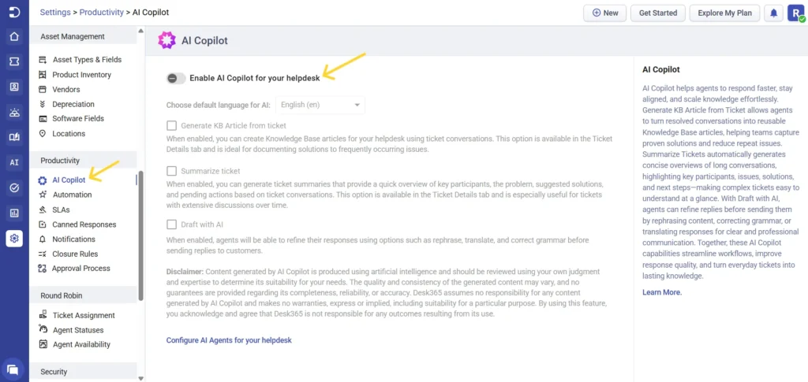Select Automation in the Productivity menu
The image size is (808, 382).
coord(72,195)
